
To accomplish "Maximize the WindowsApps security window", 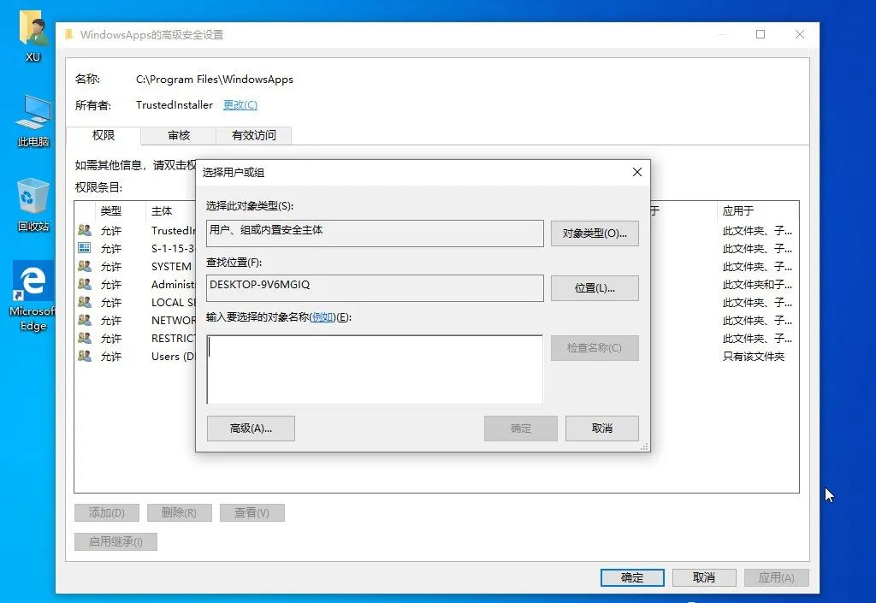I will 761,34.
